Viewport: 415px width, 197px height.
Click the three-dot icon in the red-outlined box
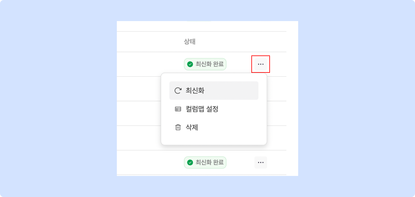point(261,64)
